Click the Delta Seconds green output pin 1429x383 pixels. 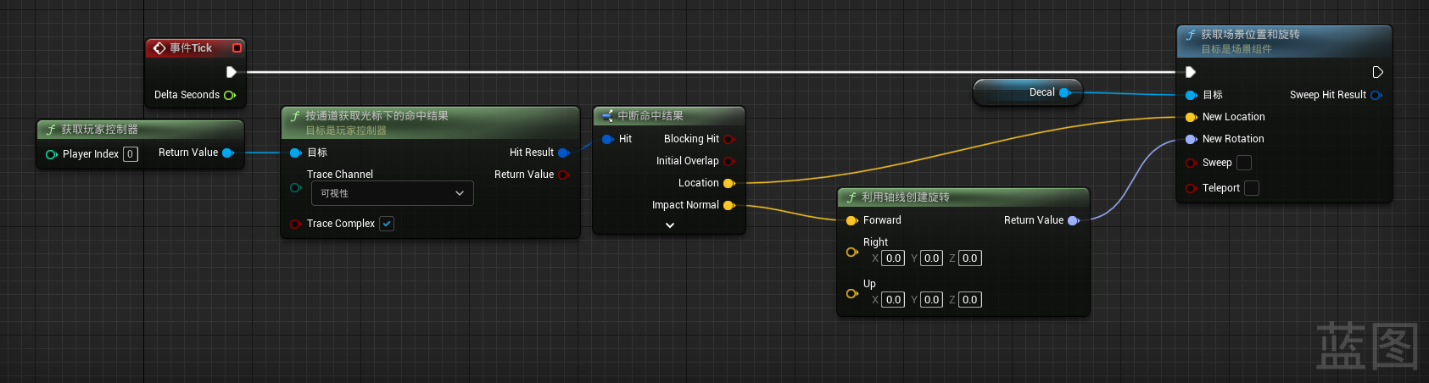(229, 95)
